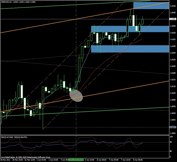Click the highlighted 1.5977 price label
Viewport: 177px width, 162px height.
(173, 127)
